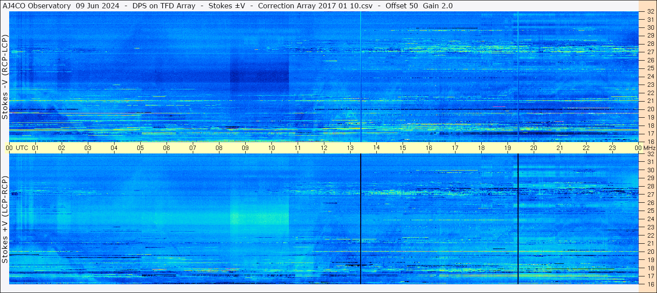This screenshot has height=293, width=657.
Task: Click the 17 MHz label of lower panel
Action: click(650, 276)
